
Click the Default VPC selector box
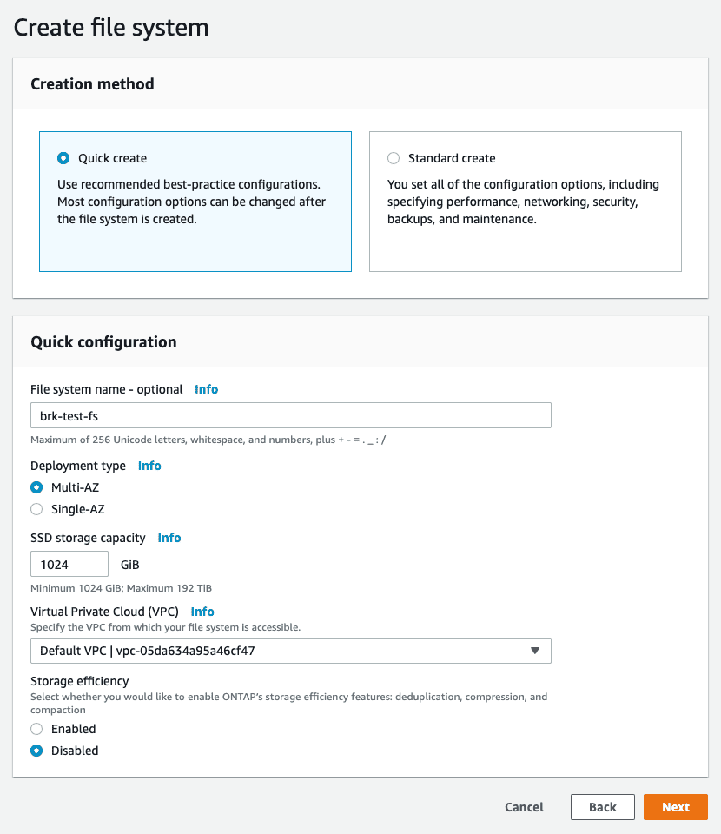[291, 650]
